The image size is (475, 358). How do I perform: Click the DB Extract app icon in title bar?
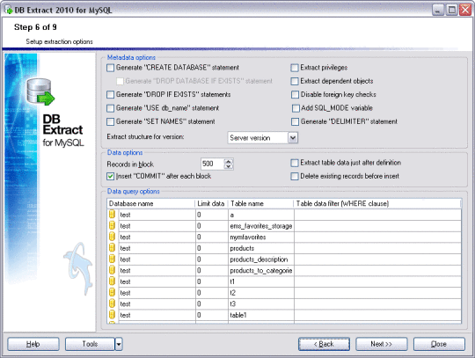point(8,10)
